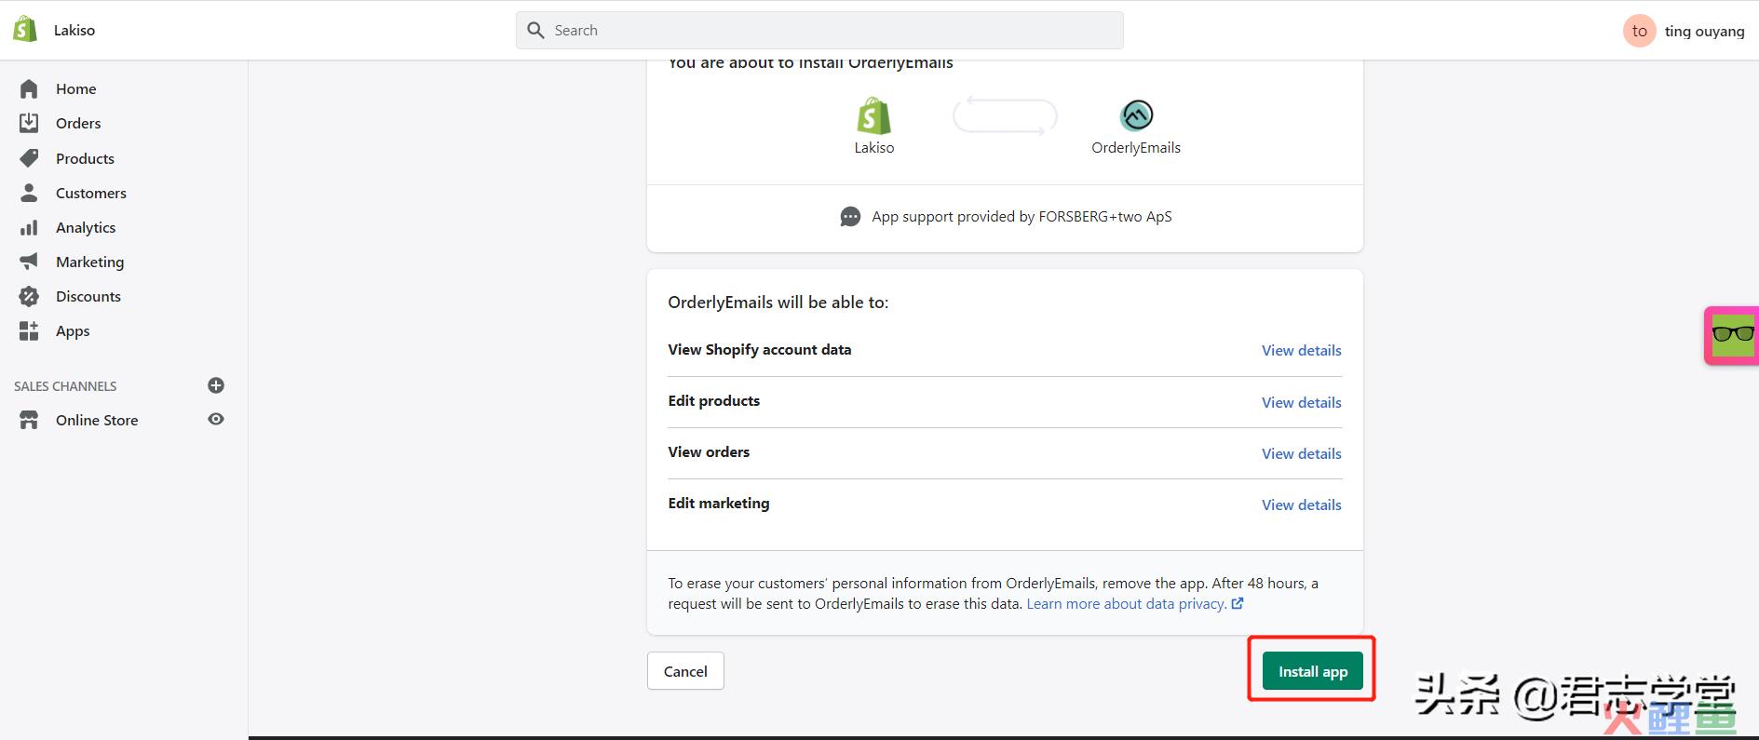Click the Lakiso Shopify bag icon in card
1759x740 pixels.
pos(873,116)
